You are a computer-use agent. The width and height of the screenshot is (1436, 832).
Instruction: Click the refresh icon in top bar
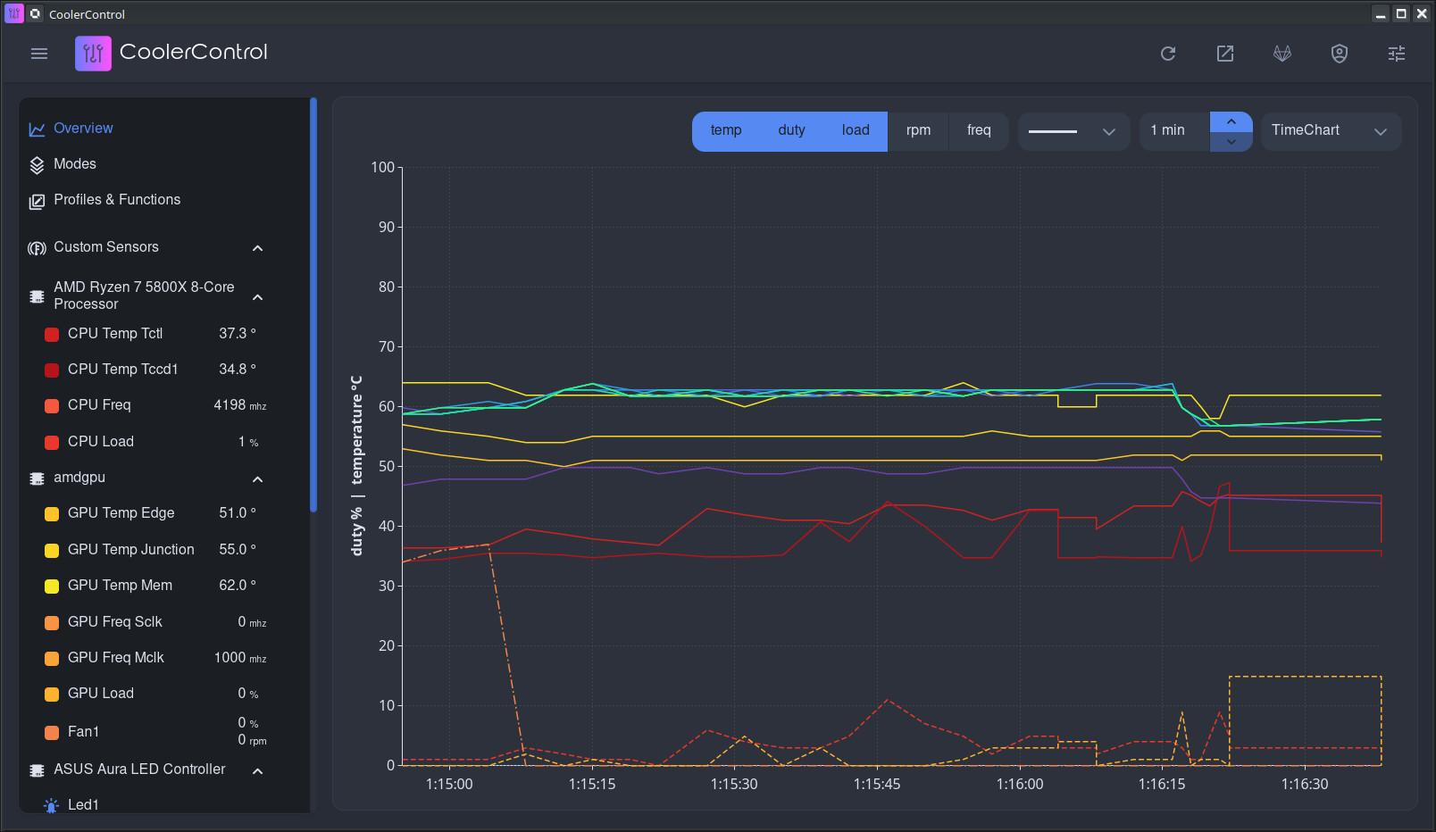(x=1168, y=54)
